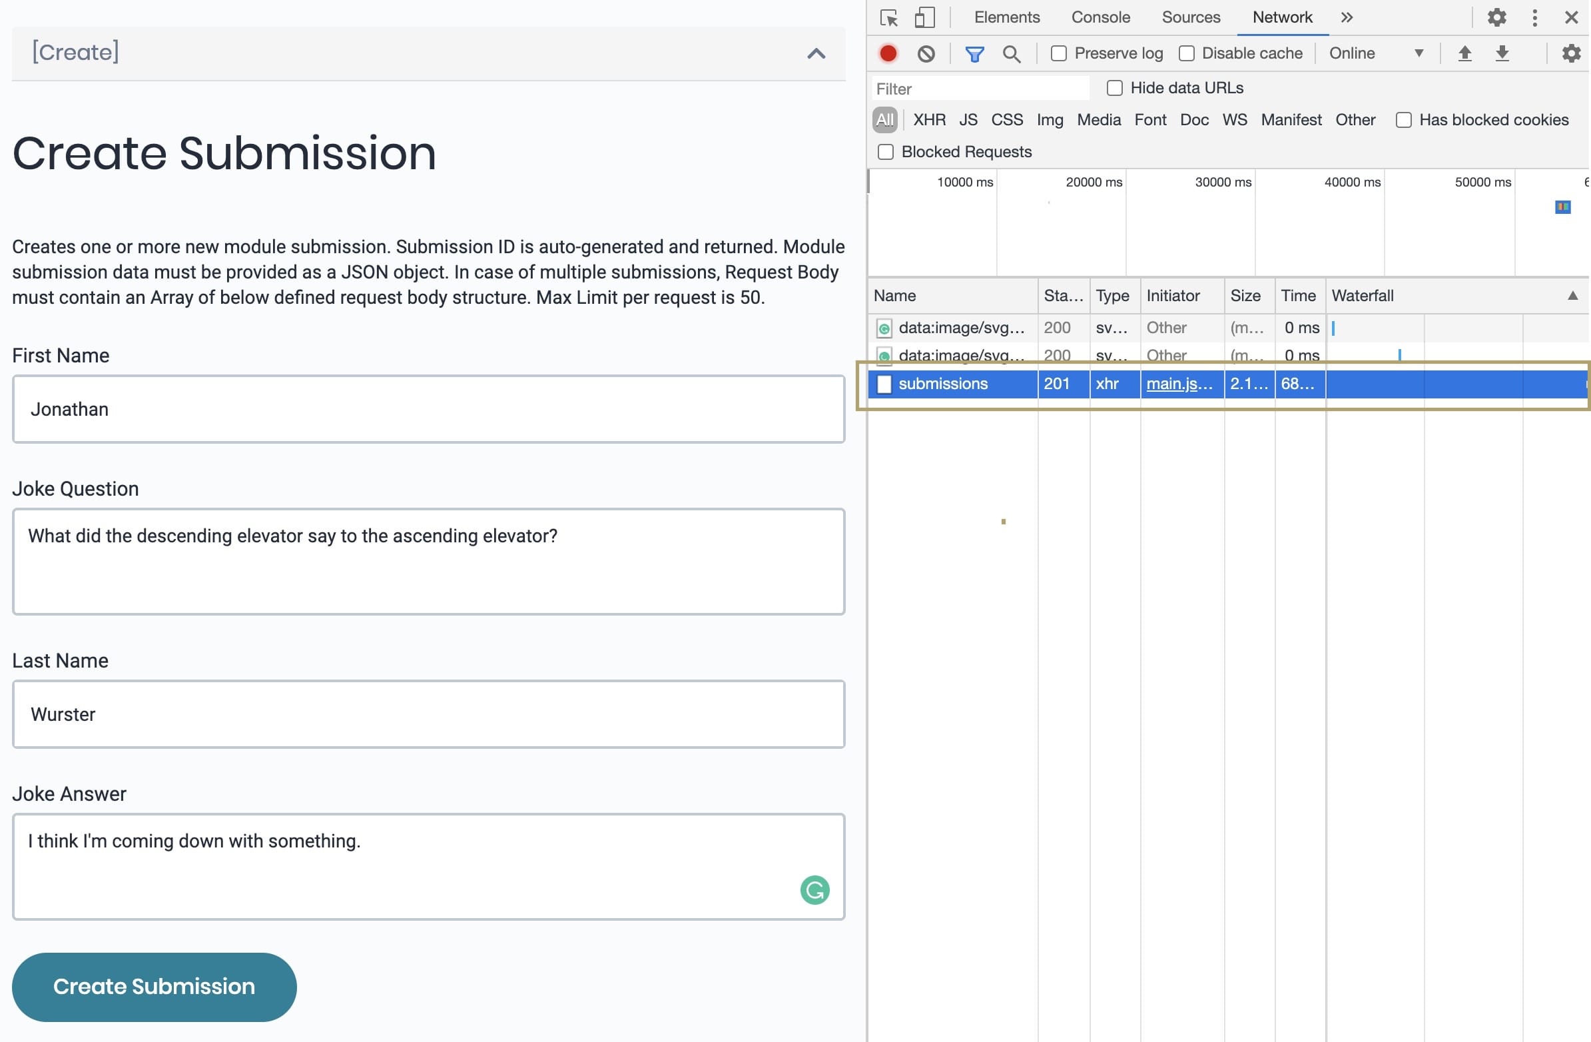This screenshot has width=1591, height=1042.
Task: Switch to the Elements tab
Action: click(x=1007, y=17)
